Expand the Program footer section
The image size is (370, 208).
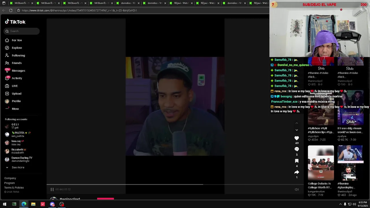[x=10, y=183]
